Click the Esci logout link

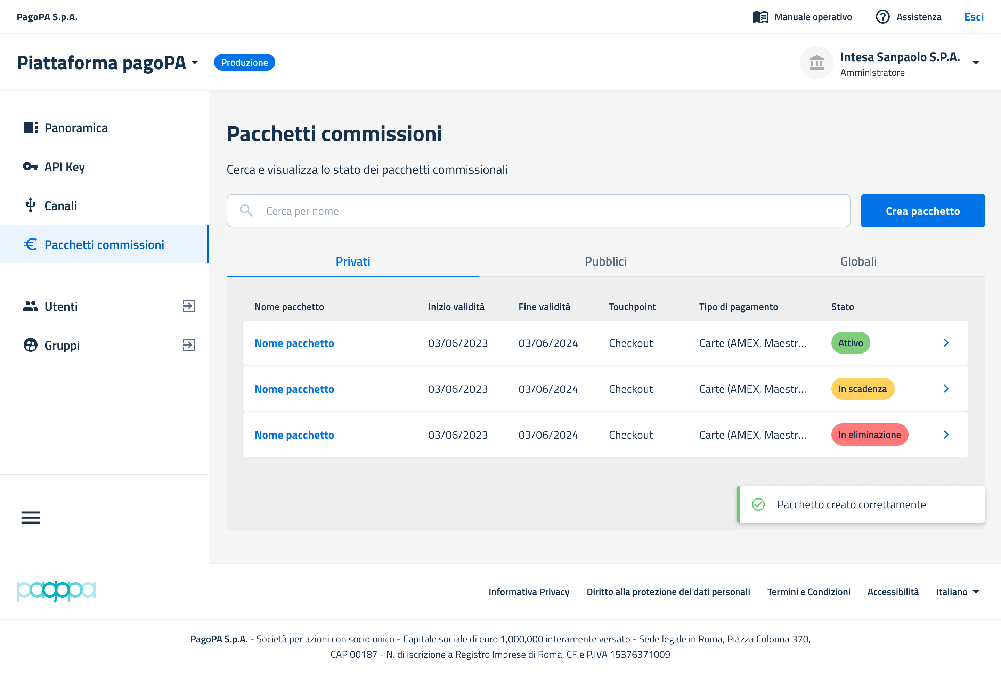coord(974,17)
